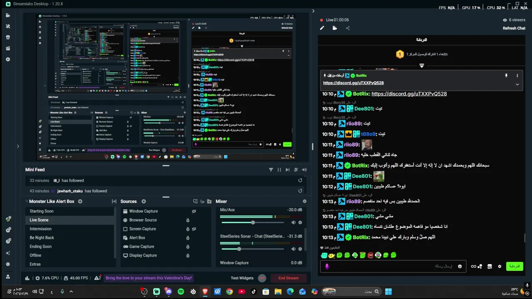This screenshot has height=299, width=532.
Task: Select the Offline scene
Action: (x=69, y=255)
